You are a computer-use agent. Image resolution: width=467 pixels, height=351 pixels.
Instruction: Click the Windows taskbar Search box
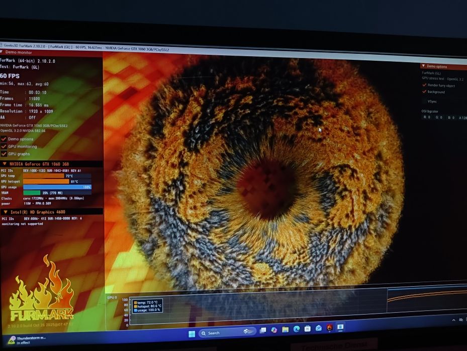(x=227, y=332)
